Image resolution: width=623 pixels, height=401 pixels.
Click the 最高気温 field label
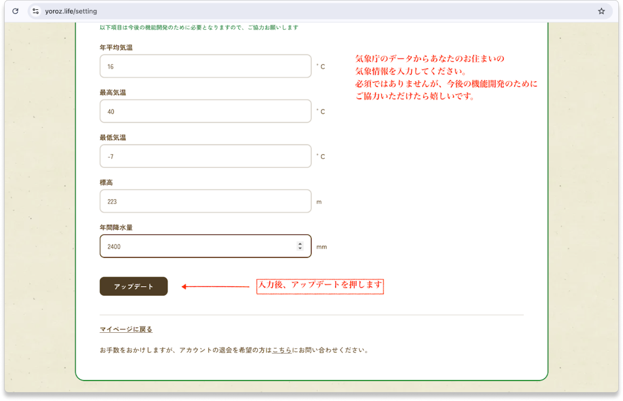113,93
